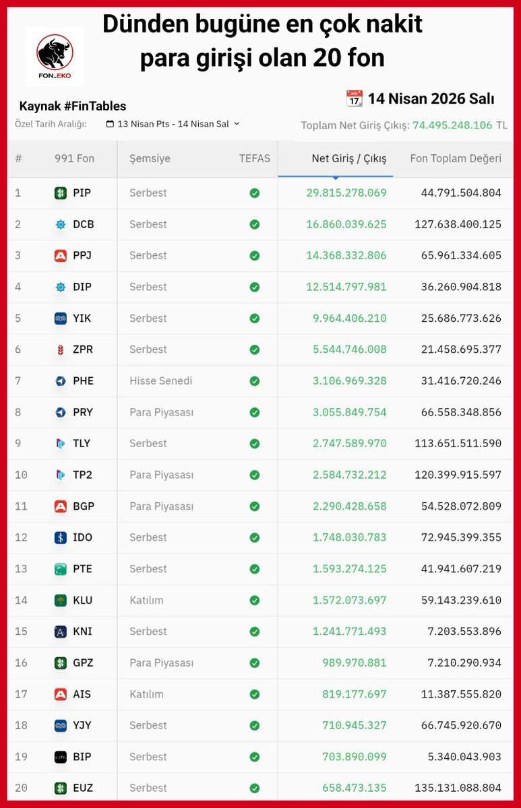Viewport: 521px width, 808px height.
Task: Sort by the Fon Toplam Değeri column
Action: pyautogui.click(x=456, y=159)
